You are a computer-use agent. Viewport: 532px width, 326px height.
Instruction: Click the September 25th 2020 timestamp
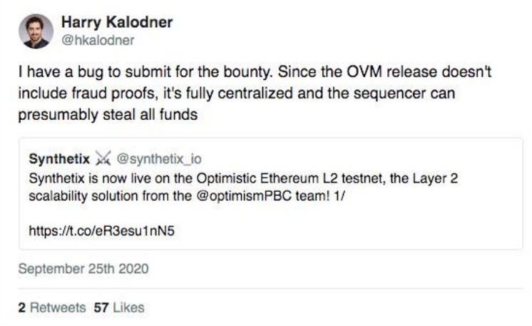click(x=83, y=269)
